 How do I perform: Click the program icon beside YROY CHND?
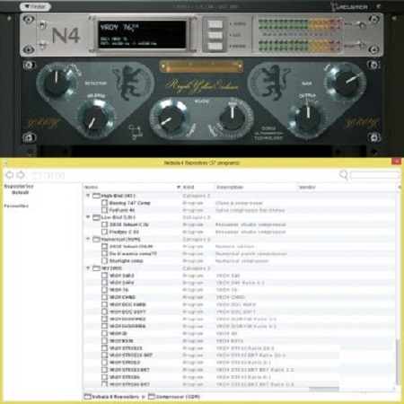[104, 297]
